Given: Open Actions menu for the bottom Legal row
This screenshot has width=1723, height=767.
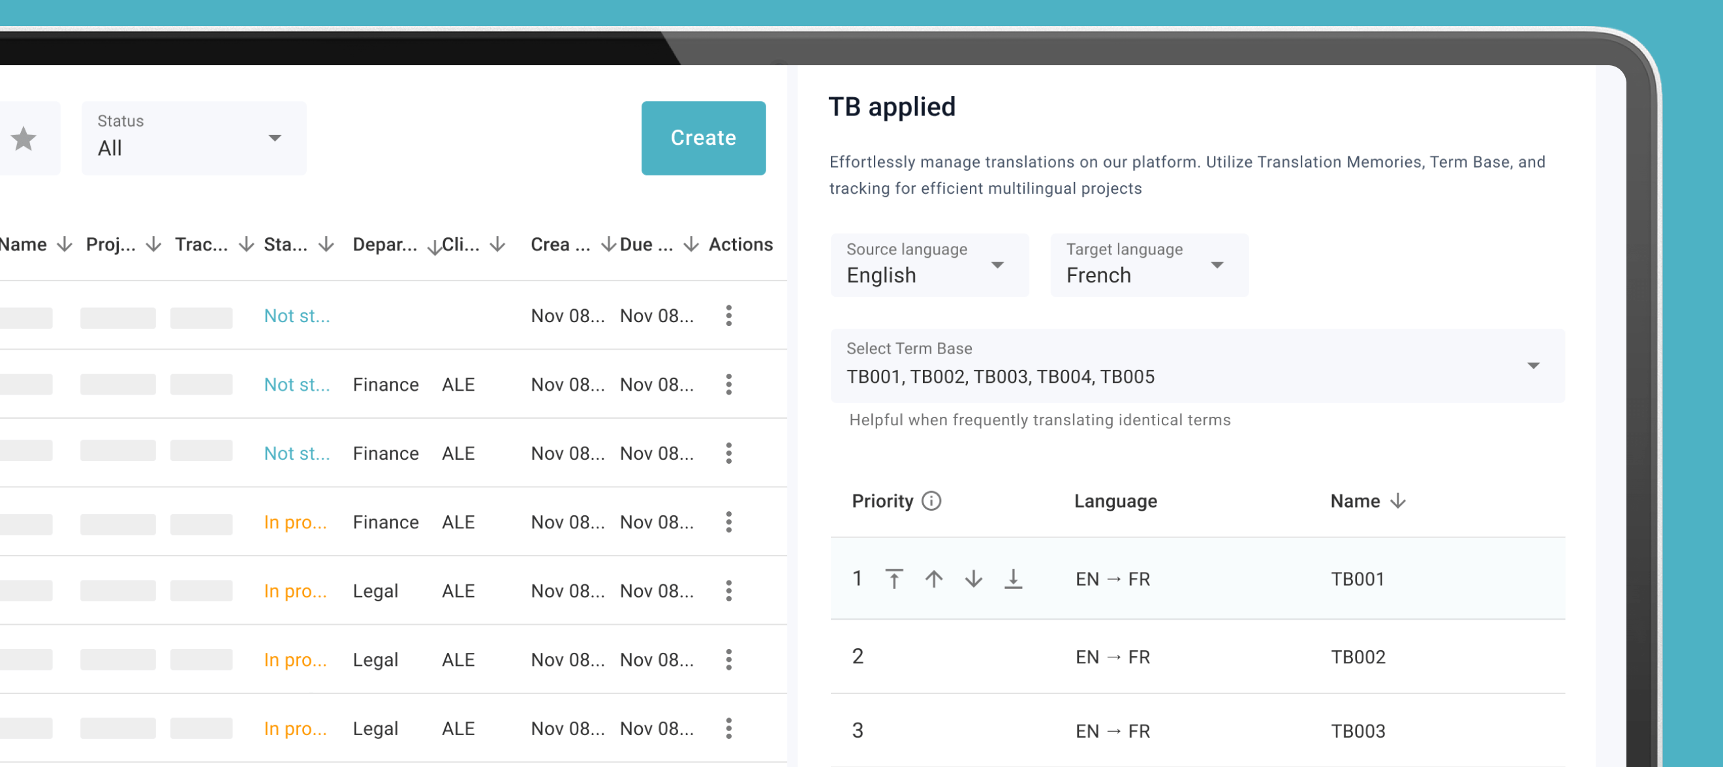Looking at the screenshot, I should (x=728, y=728).
